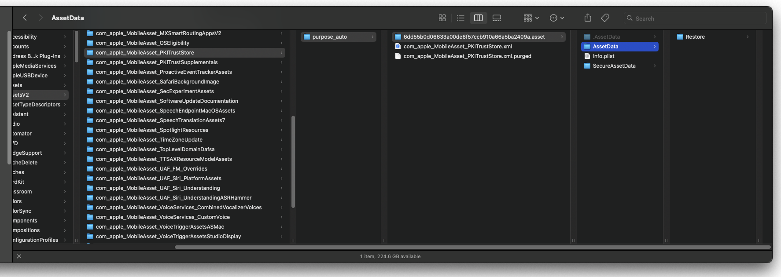This screenshot has width=781, height=277.
Task: Select com_apple_MobileAsset_MXSmartRoutingAppsV2 folder
Action: 184,33
